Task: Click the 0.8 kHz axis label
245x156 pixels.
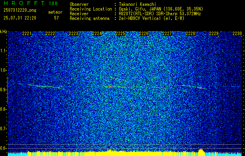Action: pos(3,109)
